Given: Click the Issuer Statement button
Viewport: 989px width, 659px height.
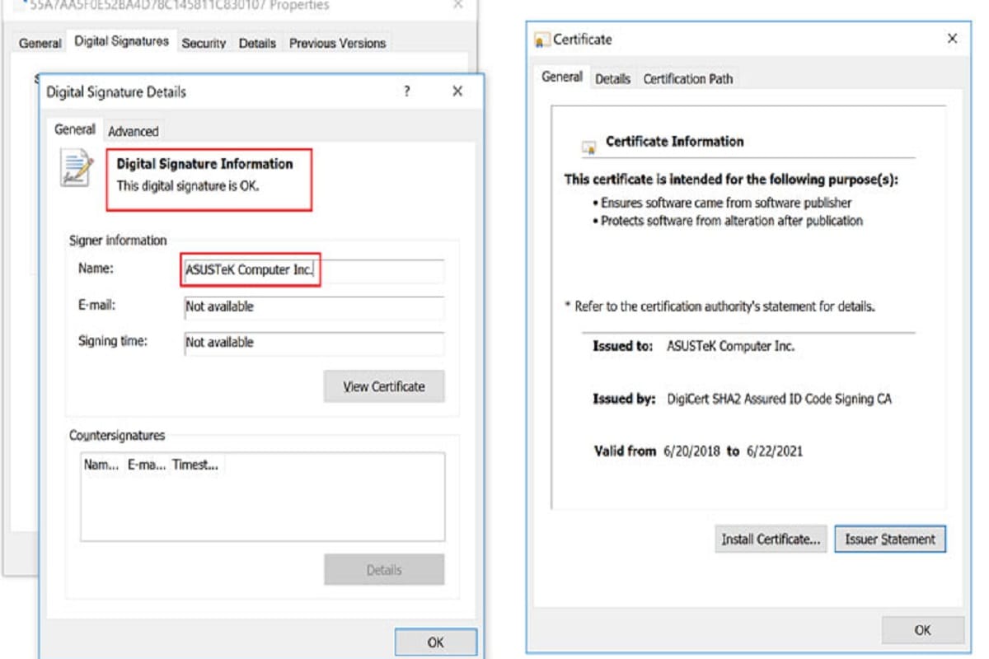Looking at the screenshot, I should [890, 540].
